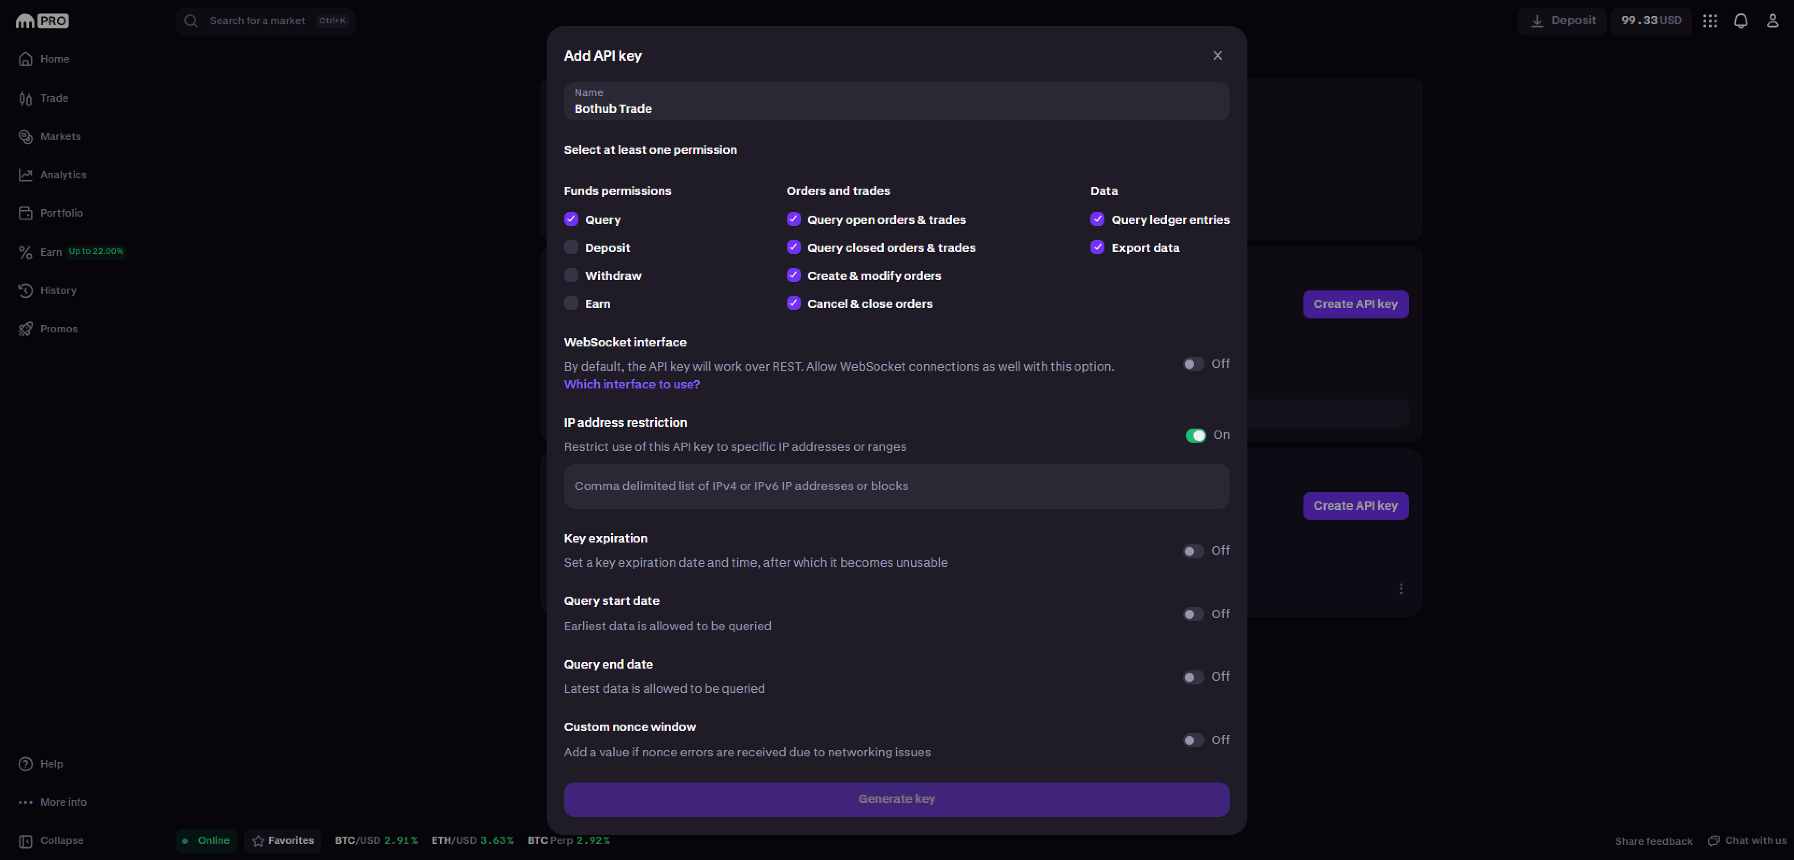Click the three-dot options icon right of dialog
The width and height of the screenshot is (1794, 860).
coord(1401,589)
